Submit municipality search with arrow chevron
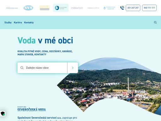The image size is (161, 121). click(x=73, y=68)
